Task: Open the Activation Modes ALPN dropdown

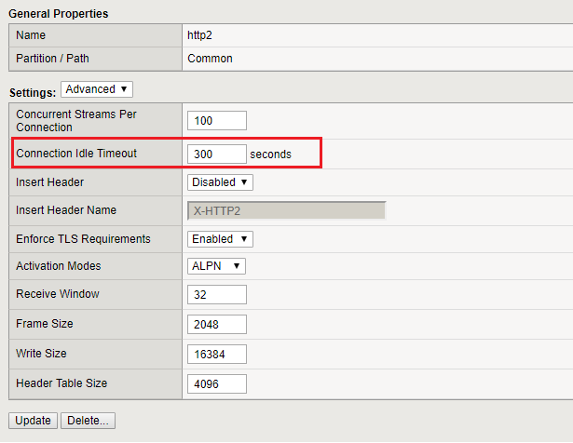Action: (217, 266)
